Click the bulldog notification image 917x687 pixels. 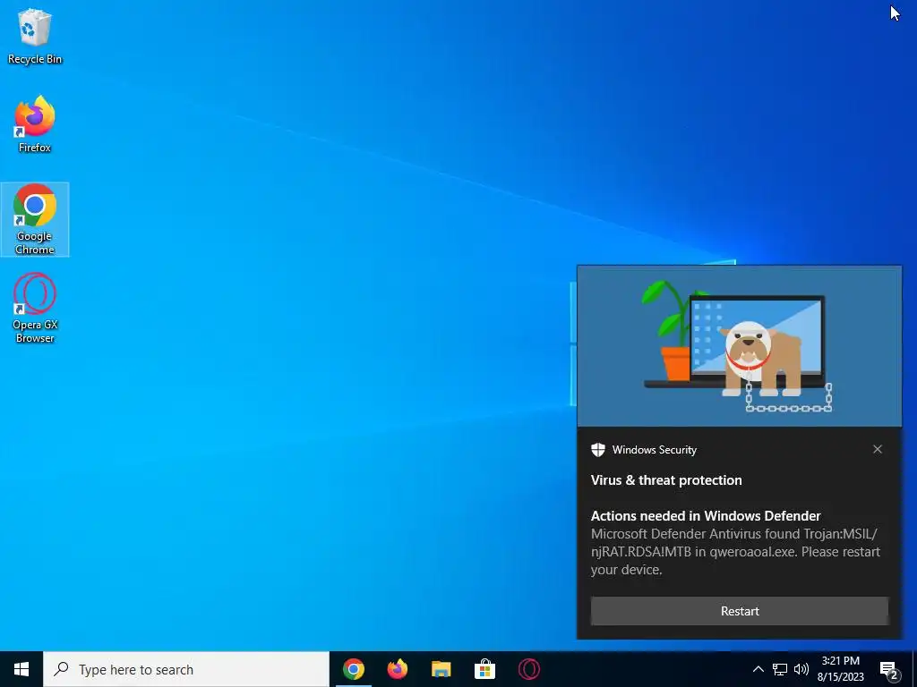pos(739,346)
